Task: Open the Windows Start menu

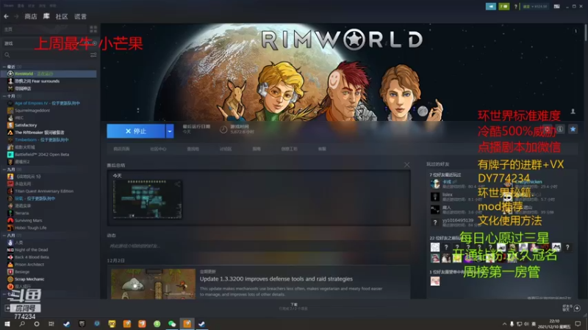Action: point(7,323)
